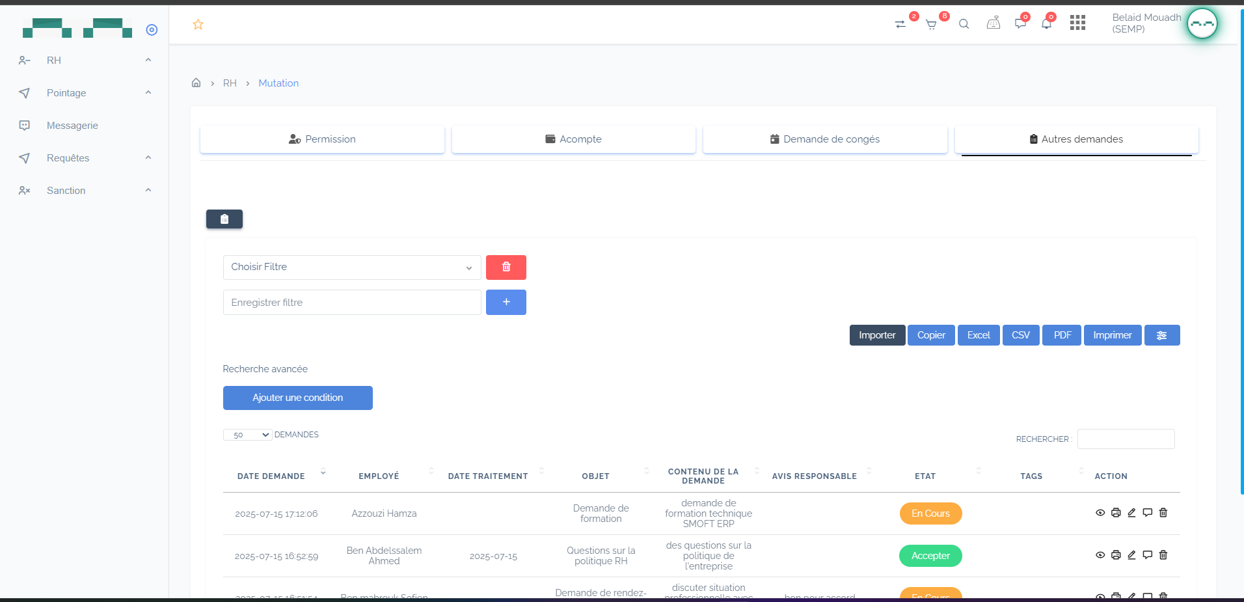Switch to the Permission tab

[322, 139]
